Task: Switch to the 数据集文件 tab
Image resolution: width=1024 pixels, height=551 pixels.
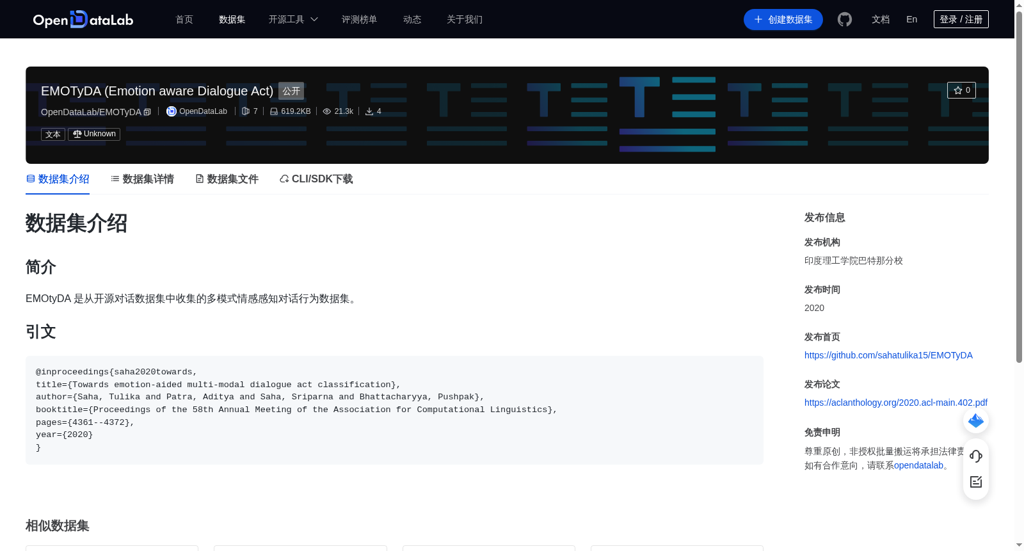Action: 227,179
